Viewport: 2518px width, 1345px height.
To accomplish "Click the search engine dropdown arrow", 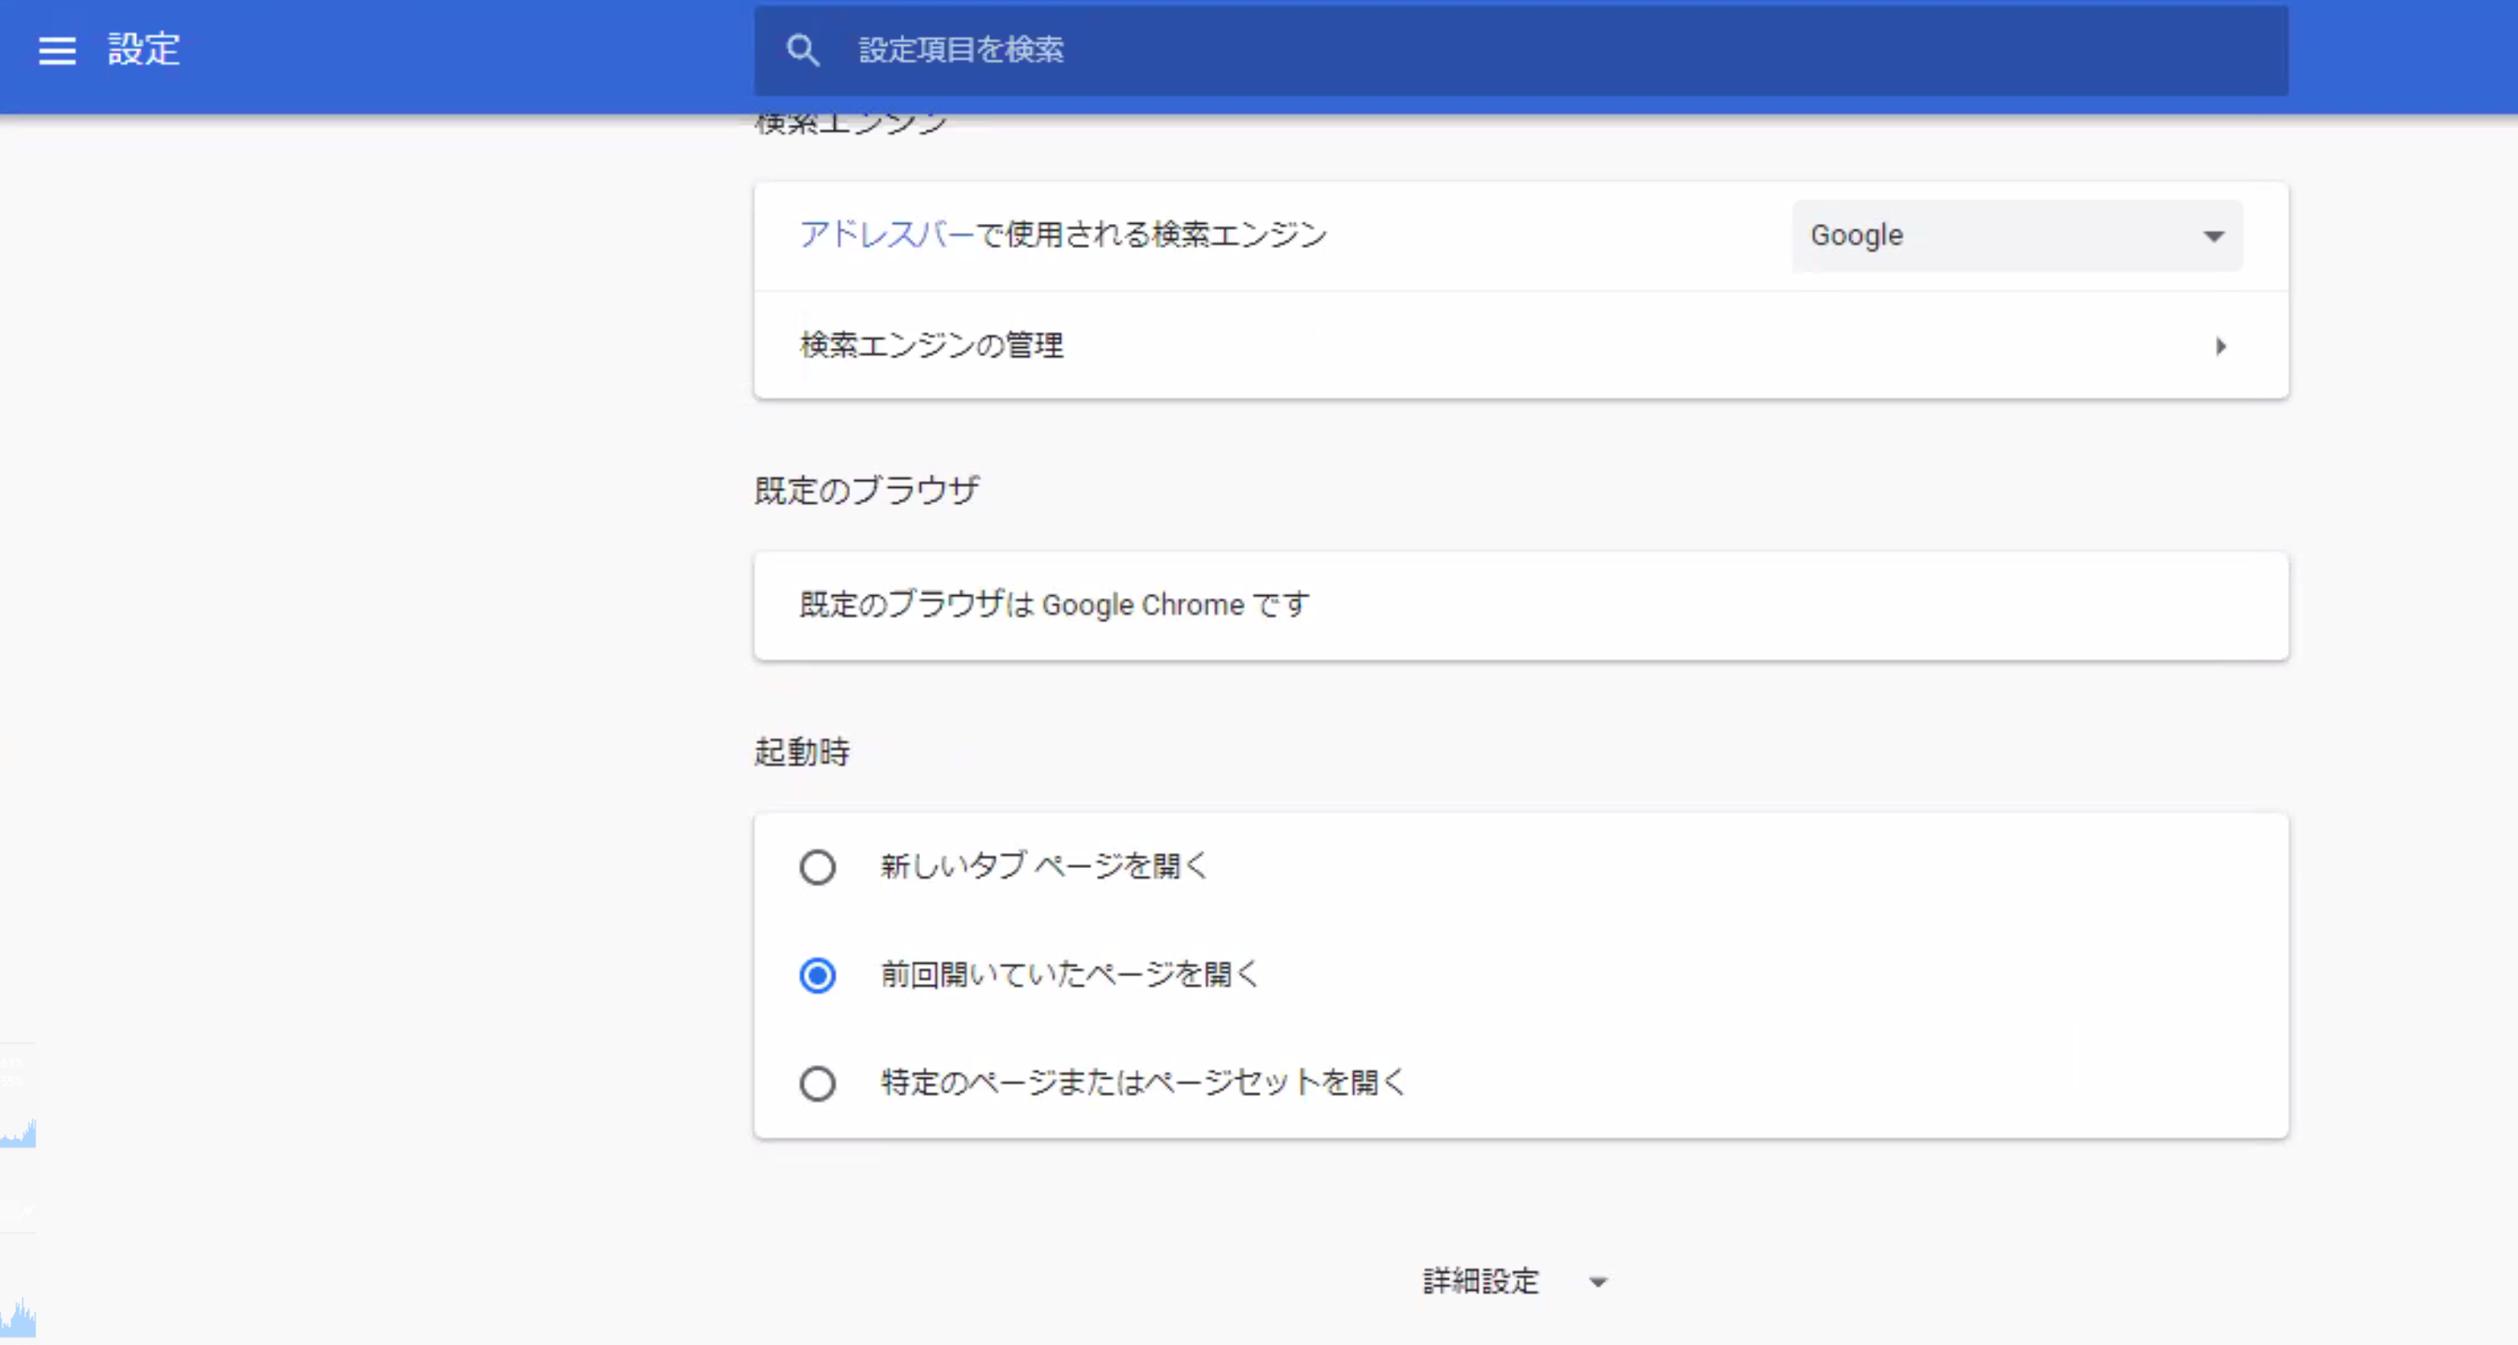I will [x=2213, y=236].
